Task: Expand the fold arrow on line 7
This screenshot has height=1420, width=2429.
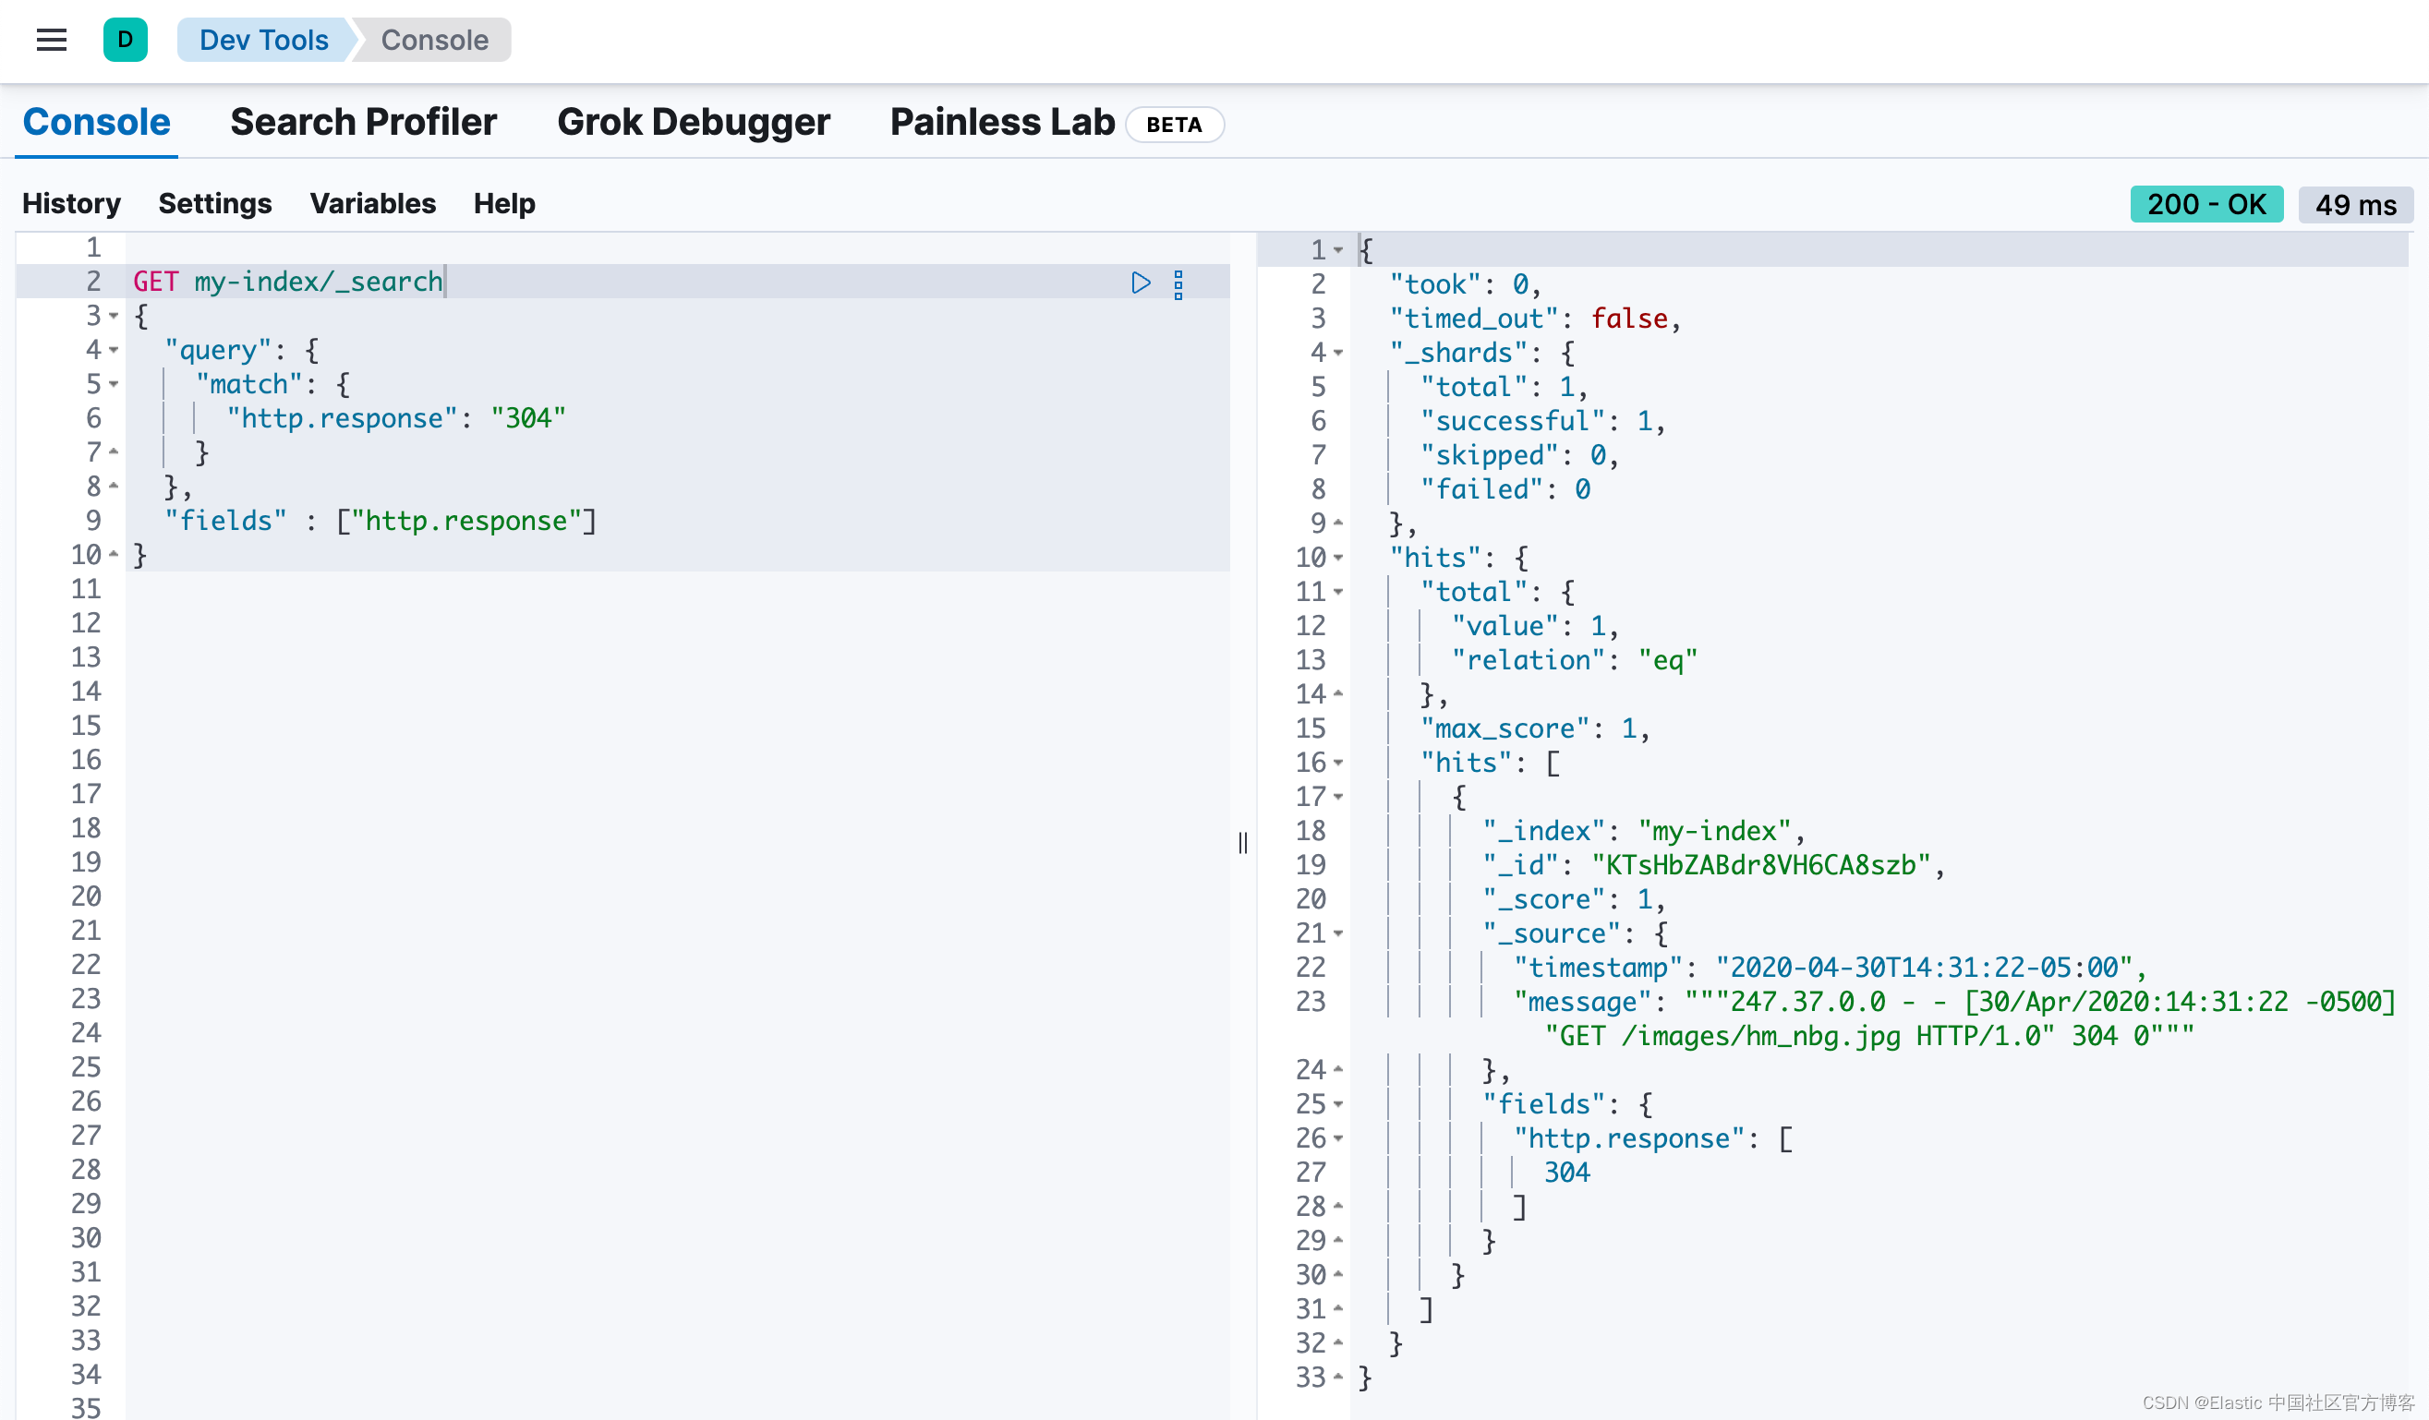Action: click(x=114, y=451)
